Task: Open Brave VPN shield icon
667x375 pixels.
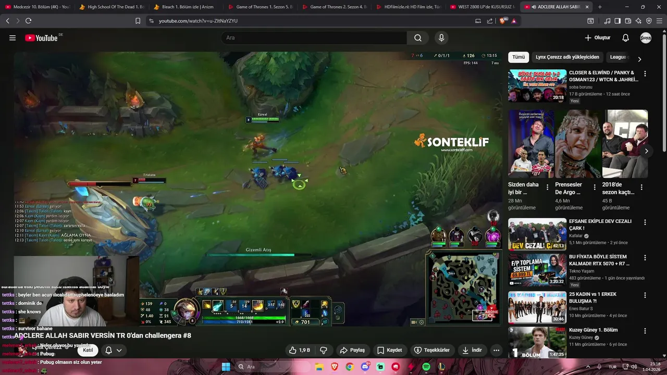Action: pyautogui.click(x=649, y=21)
